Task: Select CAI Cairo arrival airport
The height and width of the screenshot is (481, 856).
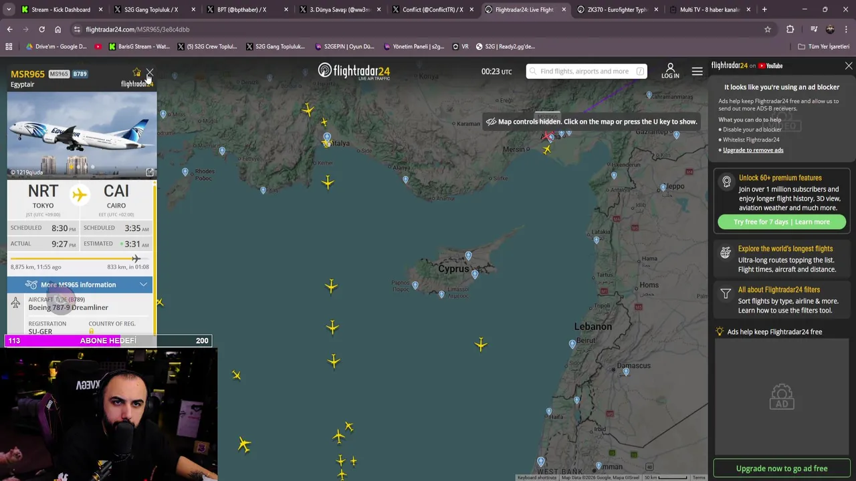Action: (116, 196)
